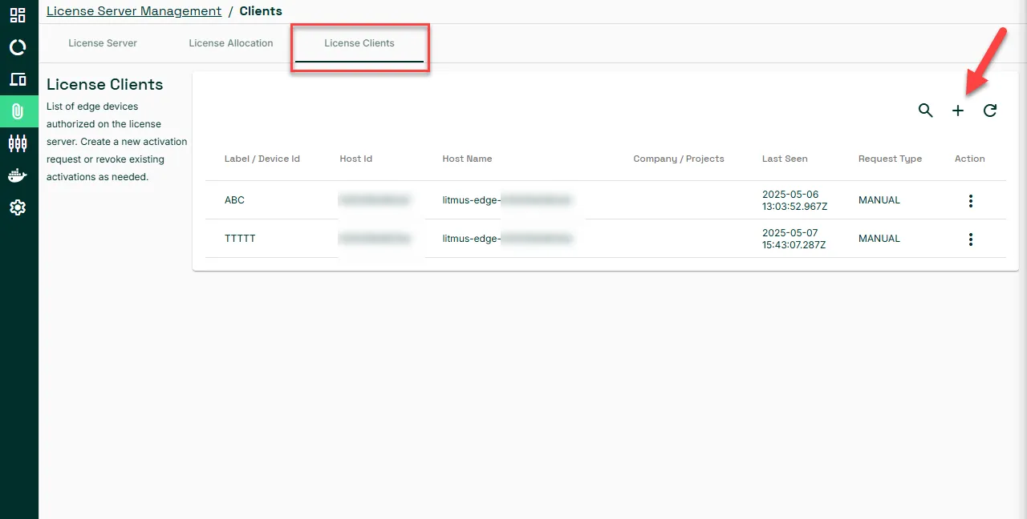Switch to the License Allocation tab
This screenshot has height=519, width=1027.
point(231,43)
